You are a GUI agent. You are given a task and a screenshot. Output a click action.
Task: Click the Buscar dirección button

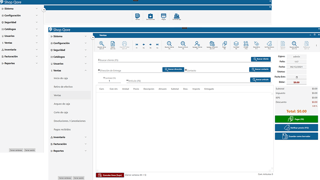(x=173, y=69)
